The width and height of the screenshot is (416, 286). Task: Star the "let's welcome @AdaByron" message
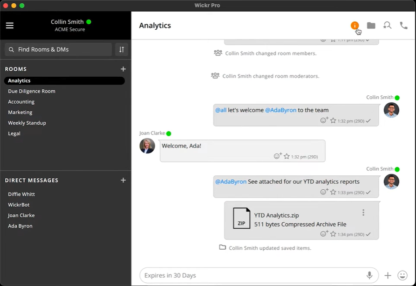pos(333,121)
